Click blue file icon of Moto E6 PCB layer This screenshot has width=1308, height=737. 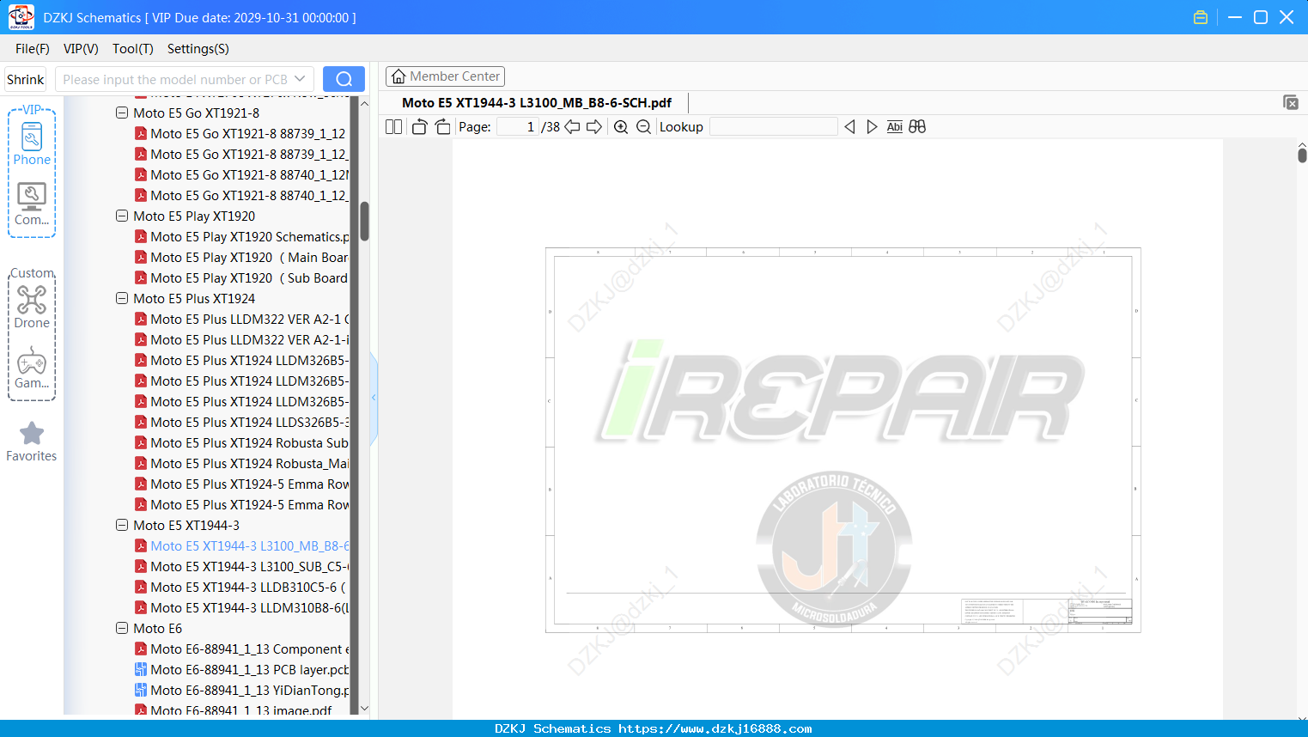tap(141, 669)
